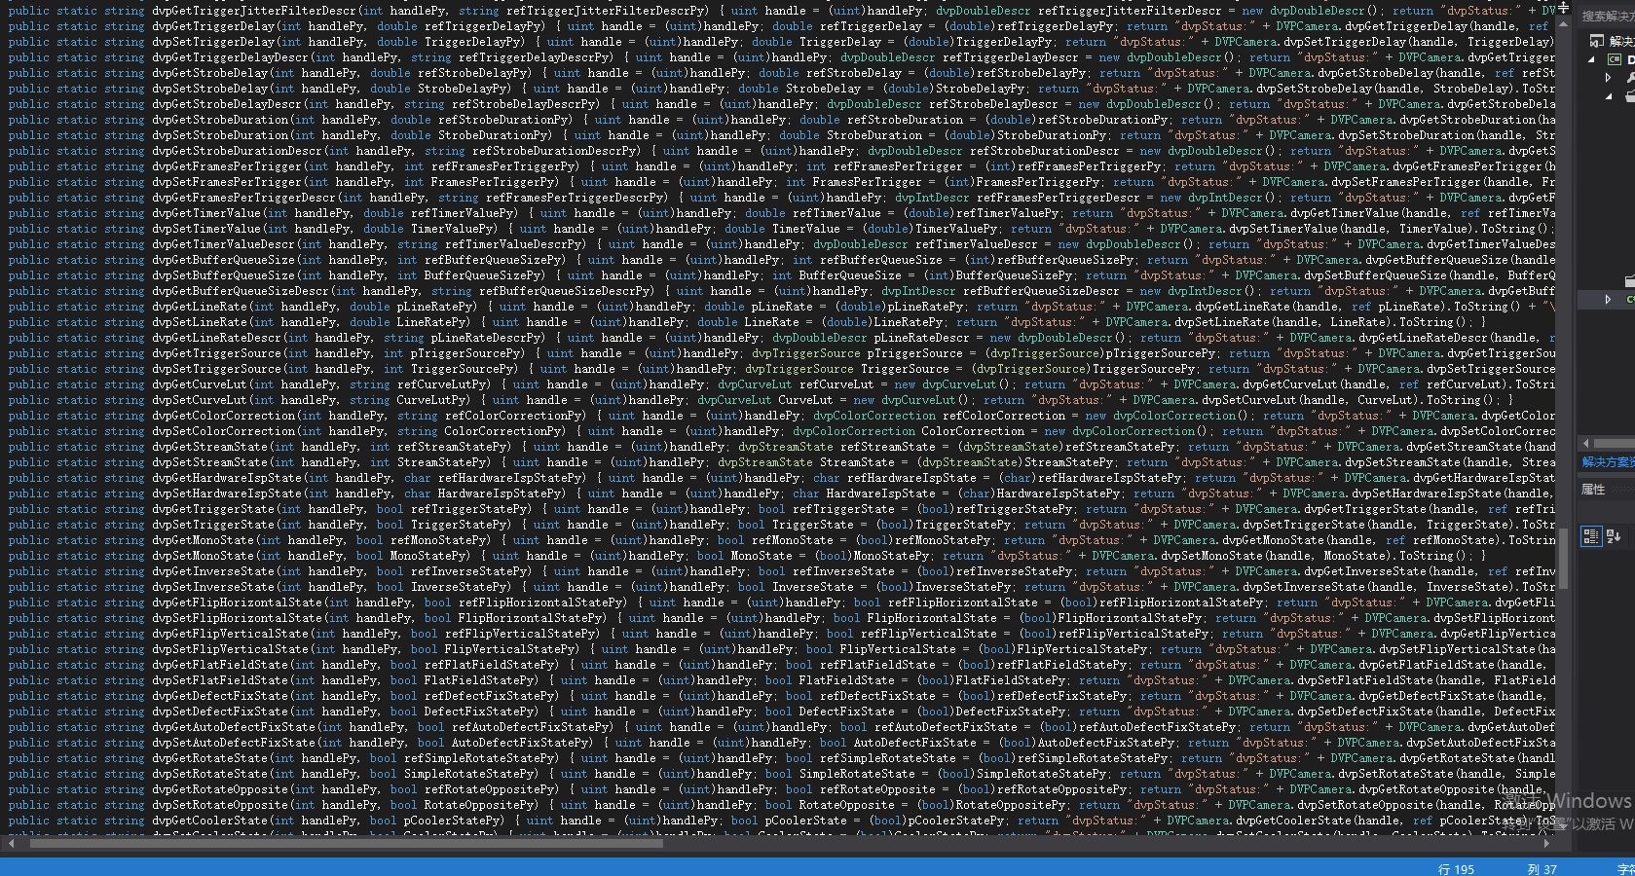Click the 列 37 column indicator in status bar
This screenshot has height=876, width=1635.
(x=1542, y=869)
